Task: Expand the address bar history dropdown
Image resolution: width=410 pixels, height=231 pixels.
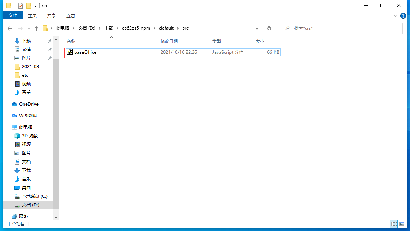Action: click(x=257, y=28)
